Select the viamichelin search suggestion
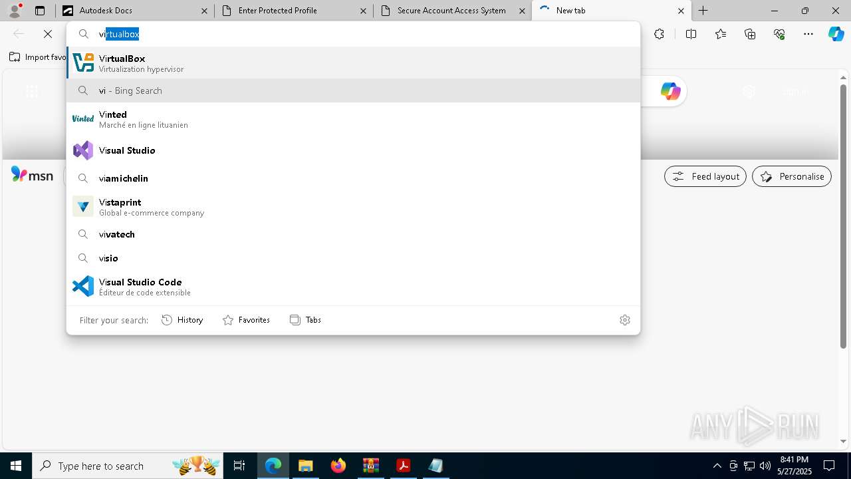 (x=353, y=178)
